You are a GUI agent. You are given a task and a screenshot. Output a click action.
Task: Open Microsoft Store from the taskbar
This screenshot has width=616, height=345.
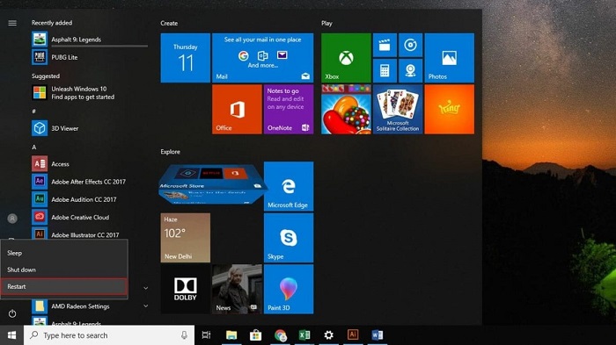click(256, 335)
